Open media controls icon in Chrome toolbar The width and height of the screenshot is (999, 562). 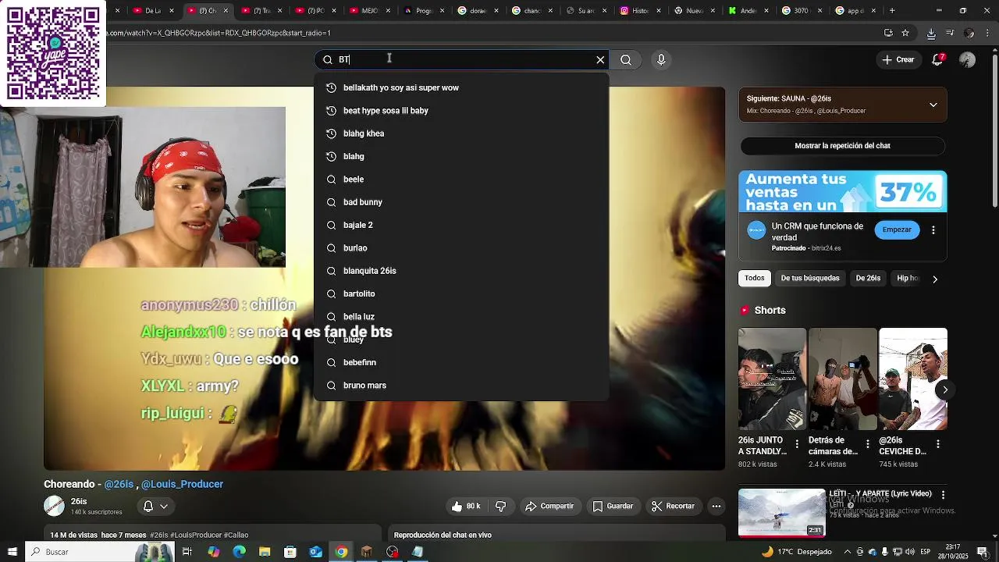[950, 33]
